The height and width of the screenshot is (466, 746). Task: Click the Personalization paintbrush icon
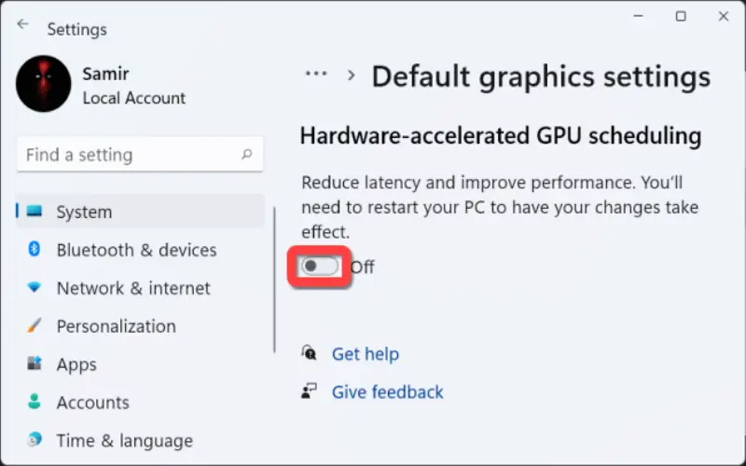point(34,325)
